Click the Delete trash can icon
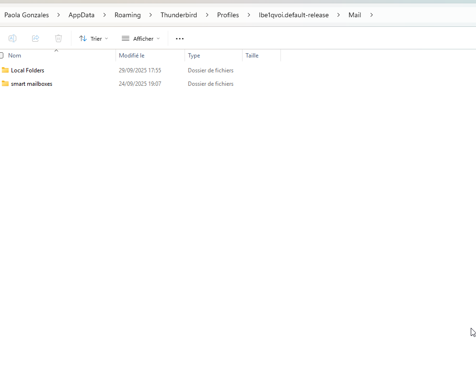Screen dimensions: 476x370 (x=58, y=38)
